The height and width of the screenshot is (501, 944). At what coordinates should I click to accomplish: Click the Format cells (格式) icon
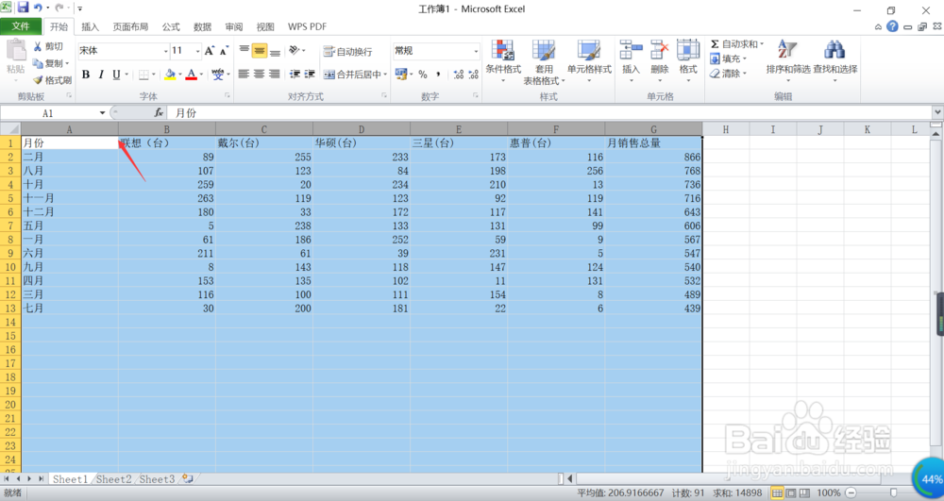click(x=688, y=49)
